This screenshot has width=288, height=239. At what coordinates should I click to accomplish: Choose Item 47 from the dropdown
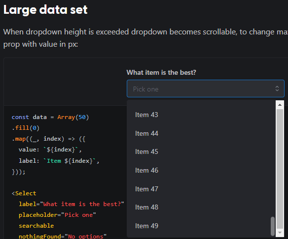(x=201, y=189)
